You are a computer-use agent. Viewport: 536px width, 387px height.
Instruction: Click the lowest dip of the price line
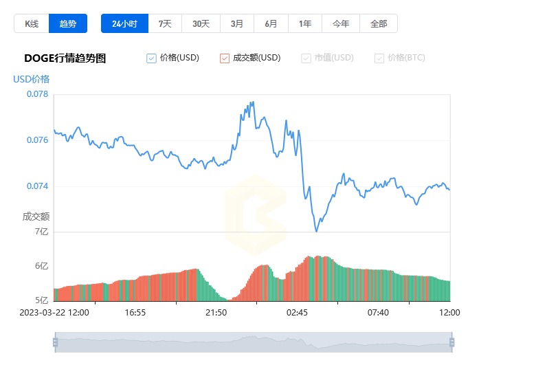click(x=316, y=231)
